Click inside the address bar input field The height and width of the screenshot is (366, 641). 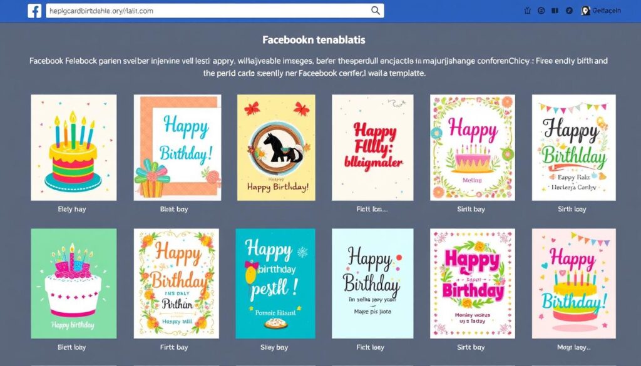(188, 10)
